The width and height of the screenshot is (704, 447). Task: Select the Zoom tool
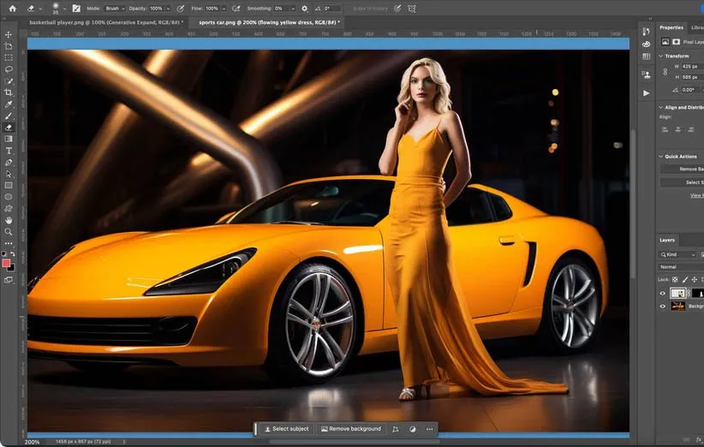click(x=9, y=232)
